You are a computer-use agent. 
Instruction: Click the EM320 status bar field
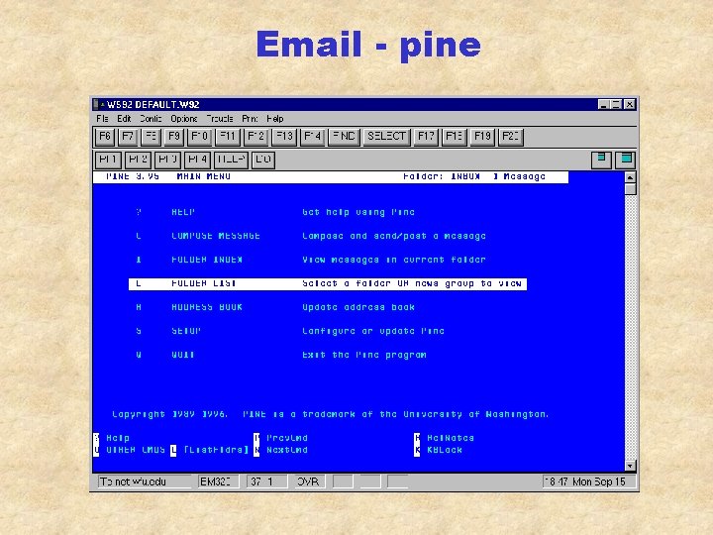219,481
